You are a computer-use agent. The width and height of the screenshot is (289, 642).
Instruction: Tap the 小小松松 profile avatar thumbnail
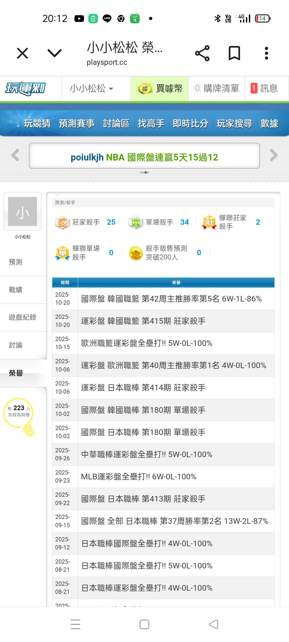click(22, 212)
